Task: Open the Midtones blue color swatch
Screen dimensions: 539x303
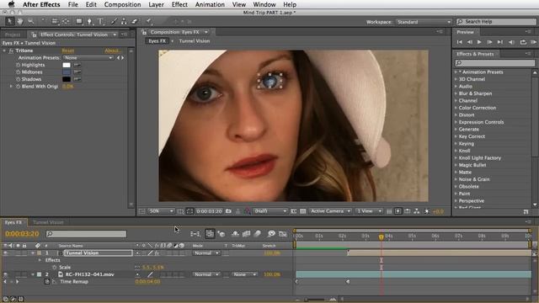Action: tap(67, 72)
